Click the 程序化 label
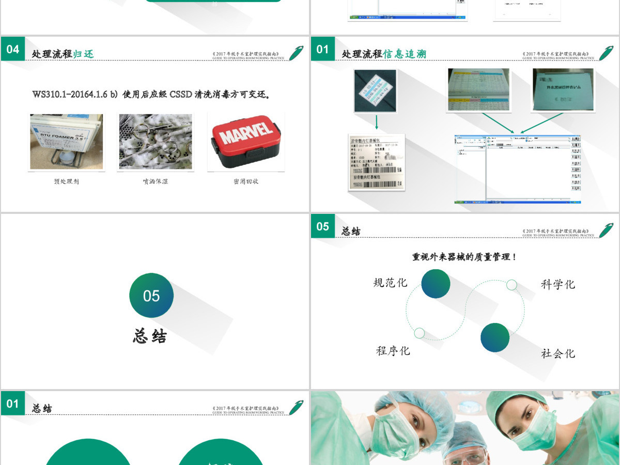Screen dimensions: 620x465 click(393, 351)
